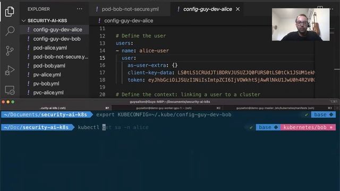The width and height of the screenshot is (340, 191).
Task: Open the Explorer view icon
Action: click(x=10, y=11)
